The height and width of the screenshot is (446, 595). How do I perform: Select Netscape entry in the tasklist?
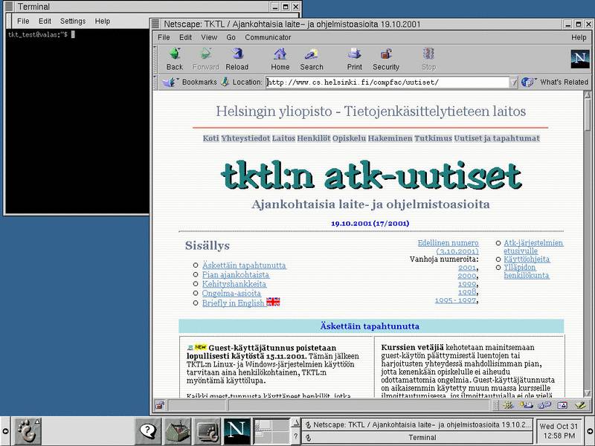point(417,424)
